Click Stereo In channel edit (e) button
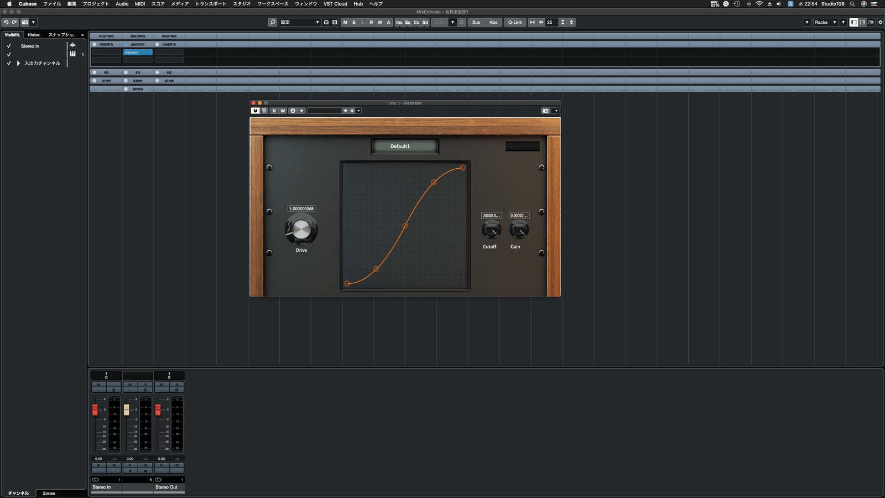Screen dimensions: 885x498 point(113,390)
